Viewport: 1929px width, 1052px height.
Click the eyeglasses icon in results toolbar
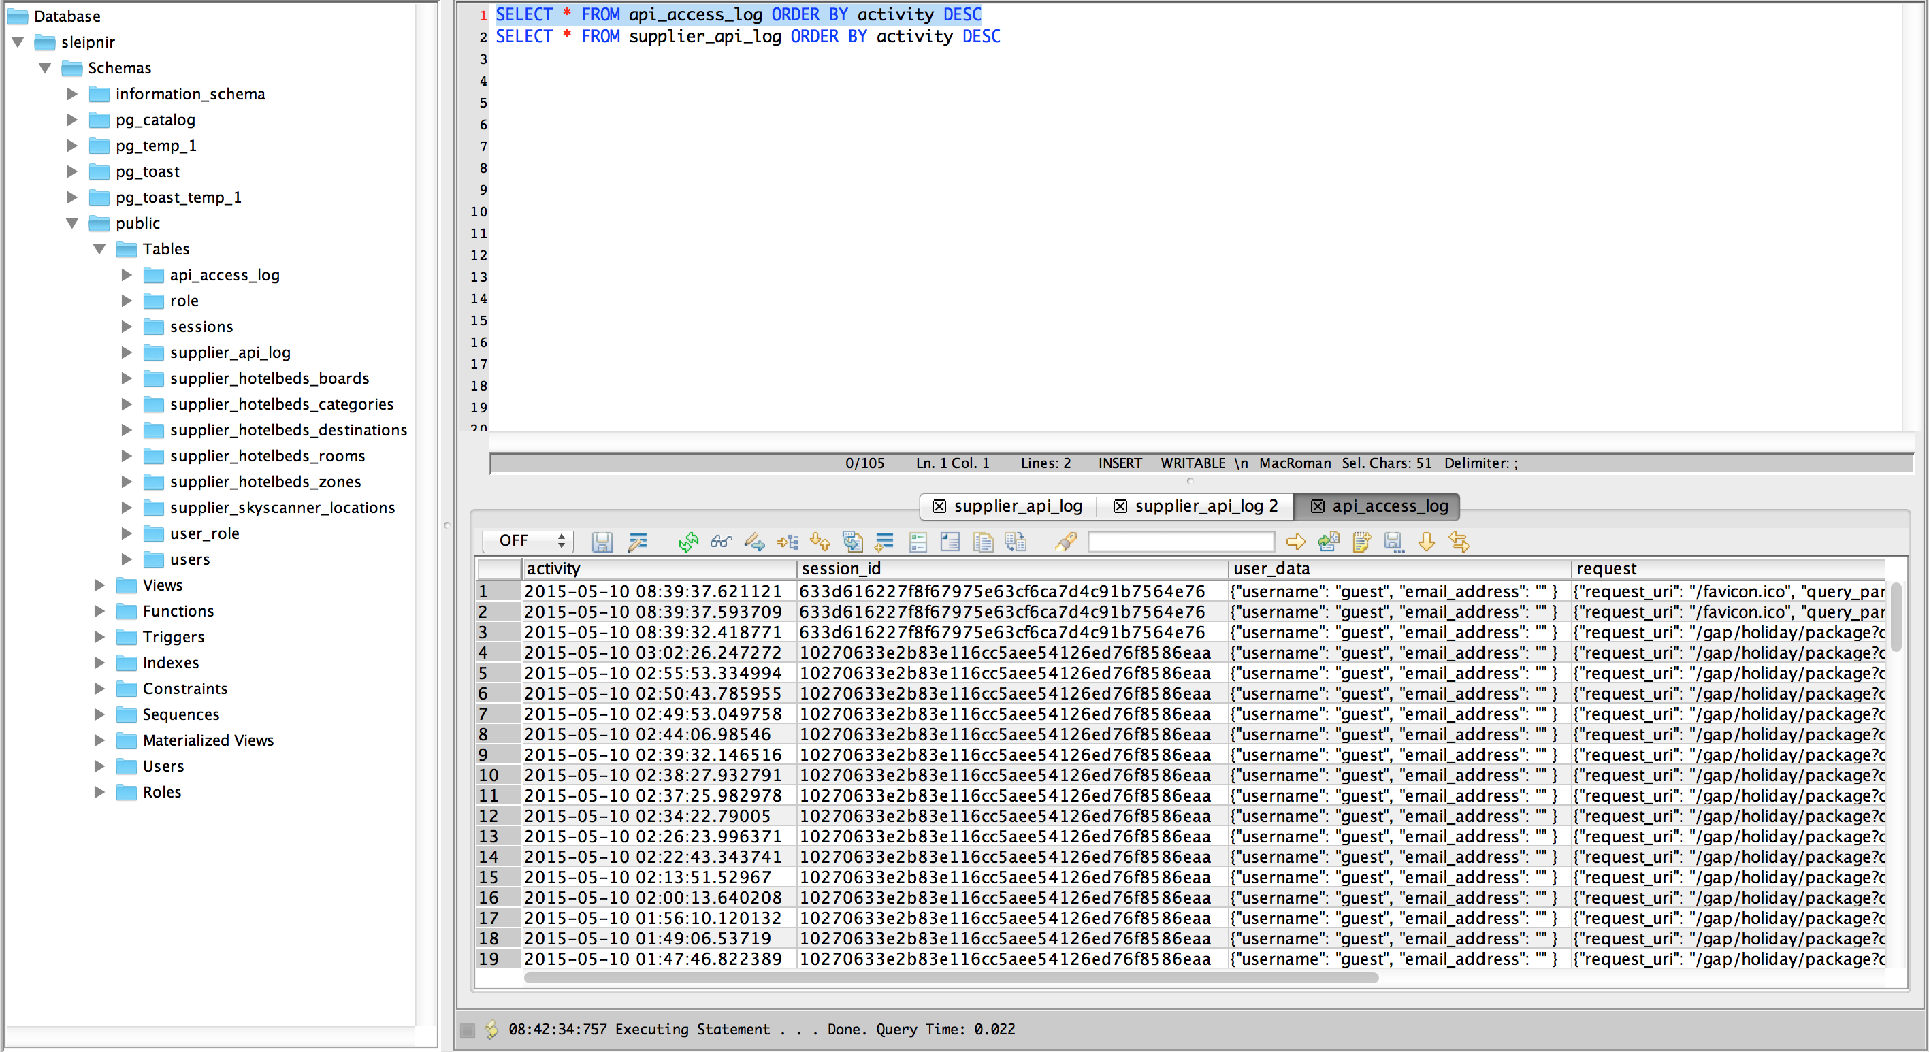pos(720,542)
